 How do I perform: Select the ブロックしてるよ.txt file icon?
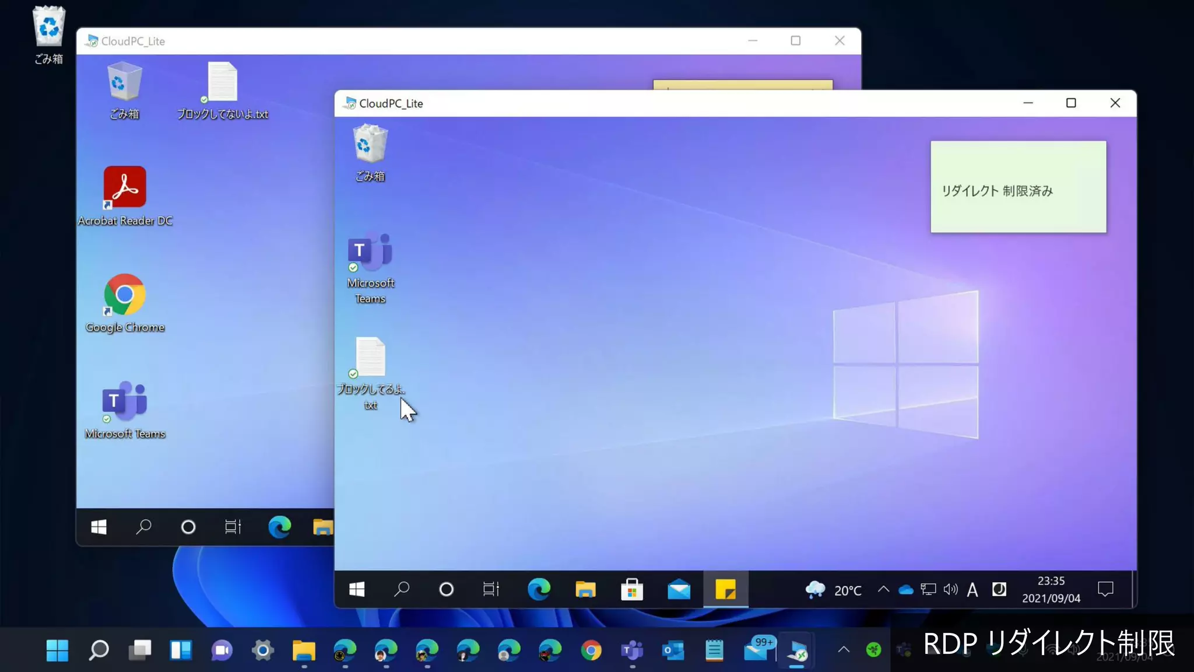click(x=370, y=358)
